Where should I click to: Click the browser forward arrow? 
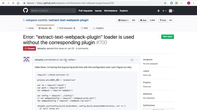click(x=8, y=3)
